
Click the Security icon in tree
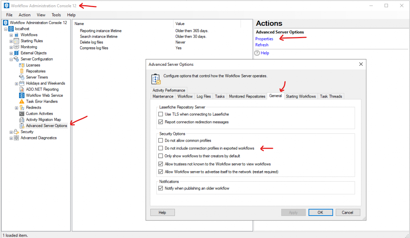tap(16, 132)
